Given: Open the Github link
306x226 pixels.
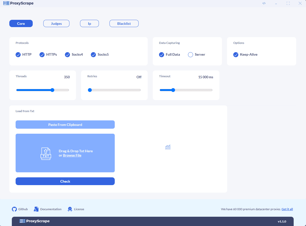Looking at the screenshot, I should pos(23,209).
